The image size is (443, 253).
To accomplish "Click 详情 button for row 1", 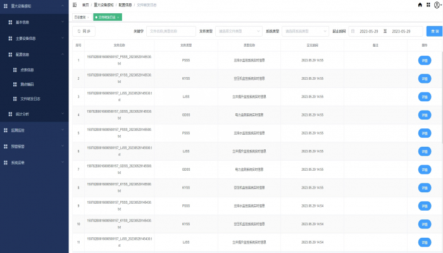I will pyautogui.click(x=424, y=61).
